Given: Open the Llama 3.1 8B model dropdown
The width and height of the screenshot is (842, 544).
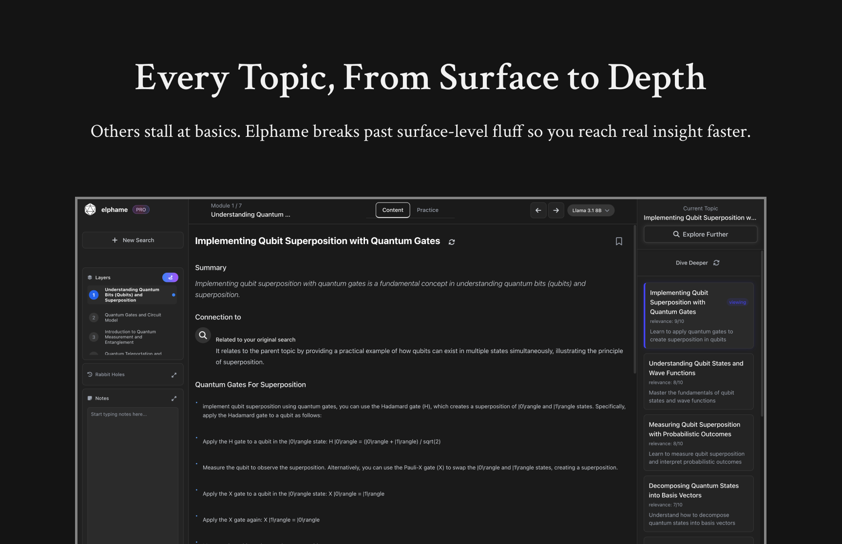Looking at the screenshot, I should tap(591, 210).
